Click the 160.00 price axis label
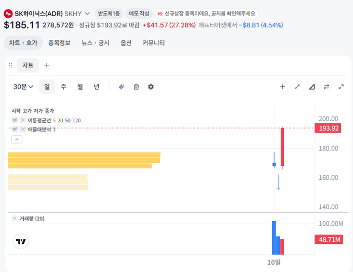The height and width of the screenshot is (272, 353). (329, 178)
